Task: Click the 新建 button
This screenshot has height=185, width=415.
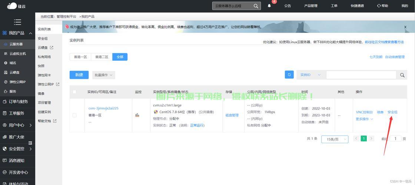Action: point(79,75)
